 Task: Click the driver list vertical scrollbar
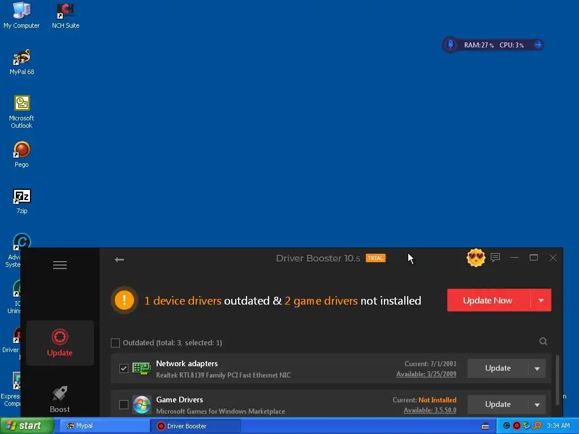(x=558, y=380)
